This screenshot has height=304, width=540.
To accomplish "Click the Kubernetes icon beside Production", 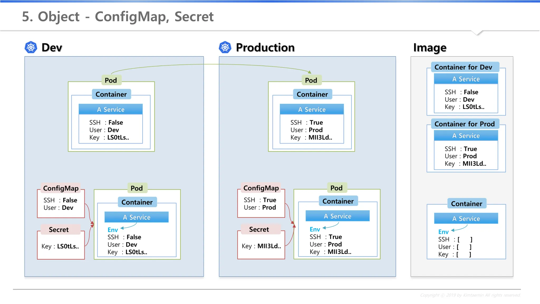I will click(225, 47).
